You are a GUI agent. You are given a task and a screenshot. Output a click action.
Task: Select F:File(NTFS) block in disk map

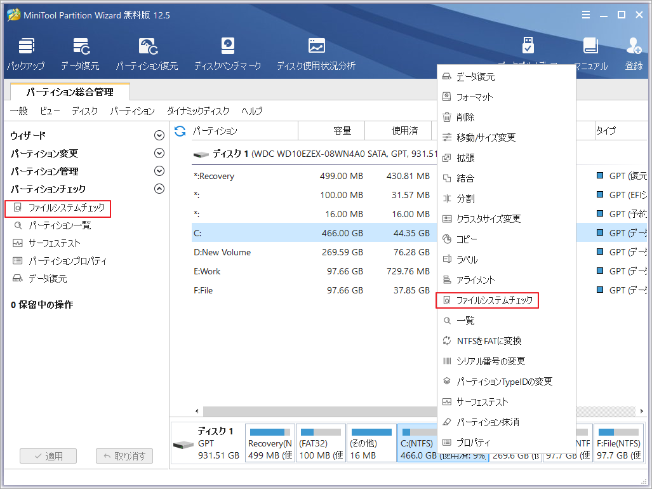(619, 443)
